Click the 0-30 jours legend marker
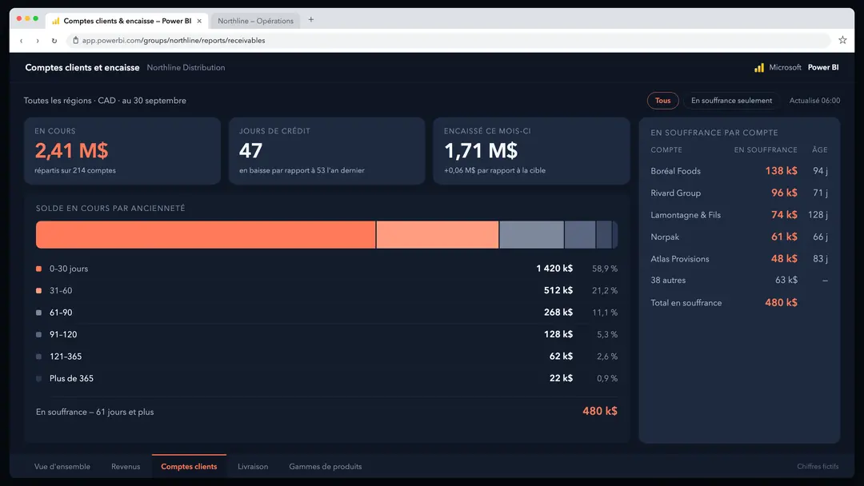The height and width of the screenshot is (486, 864). coord(38,269)
